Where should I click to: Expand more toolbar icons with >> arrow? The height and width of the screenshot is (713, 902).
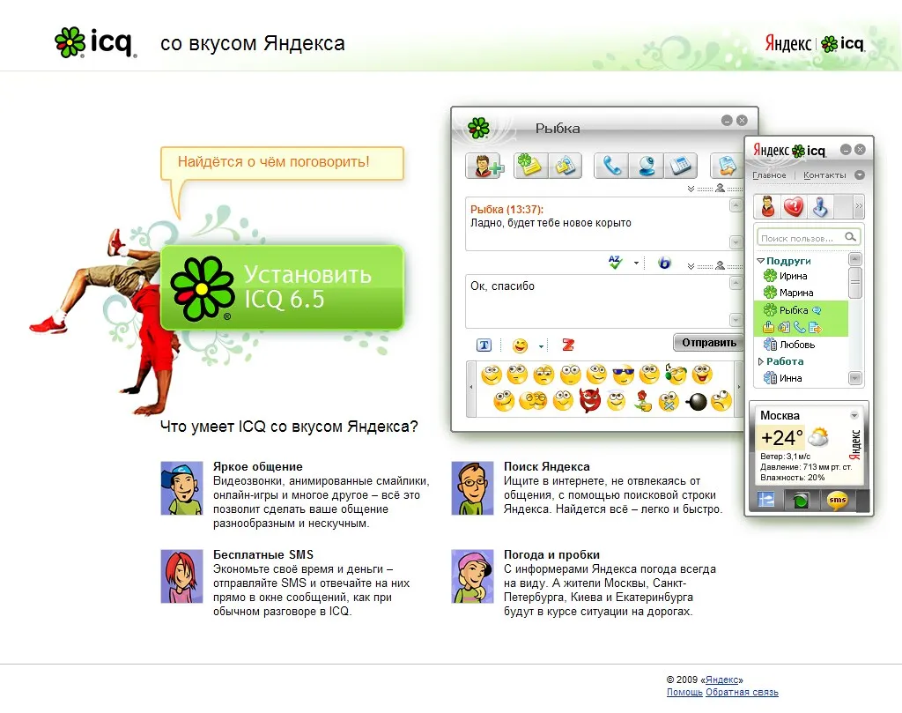click(859, 206)
